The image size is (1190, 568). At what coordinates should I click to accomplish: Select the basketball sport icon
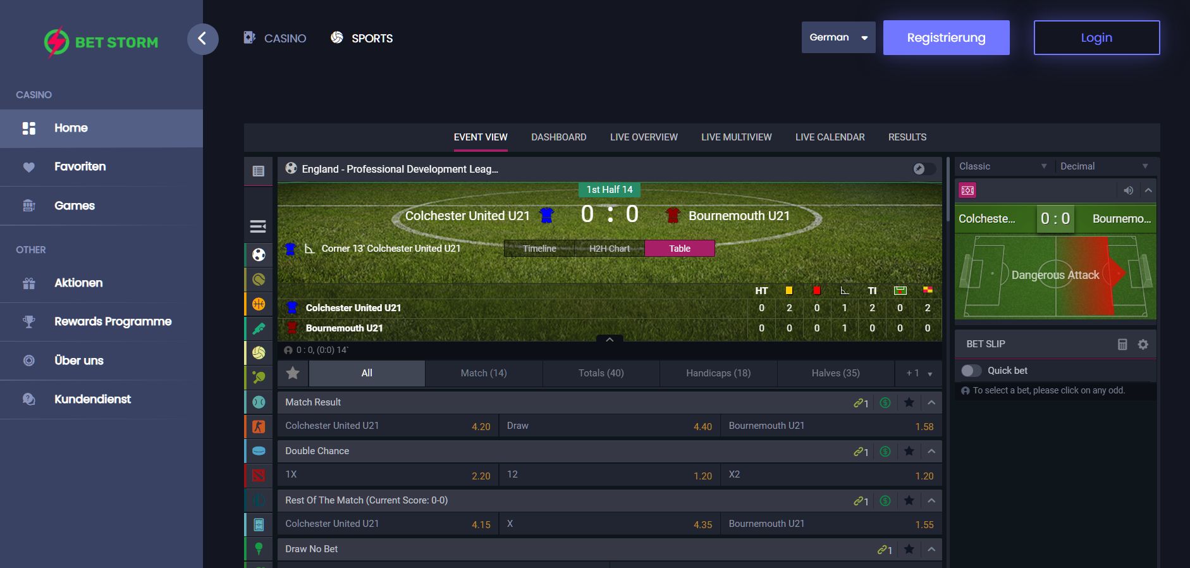(x=259, y=304)
